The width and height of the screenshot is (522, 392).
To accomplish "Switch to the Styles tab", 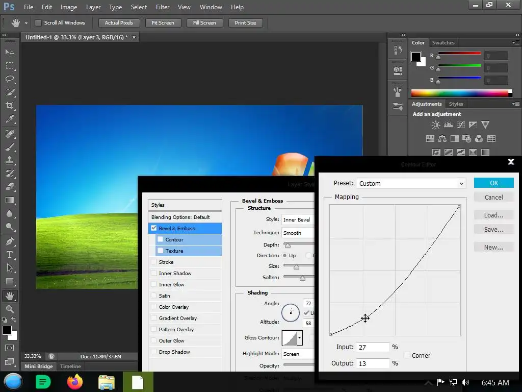I will click(456, 104).
